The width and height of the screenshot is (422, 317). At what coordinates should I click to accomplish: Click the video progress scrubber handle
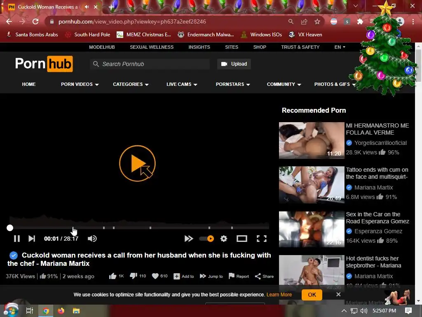[10, 228]
